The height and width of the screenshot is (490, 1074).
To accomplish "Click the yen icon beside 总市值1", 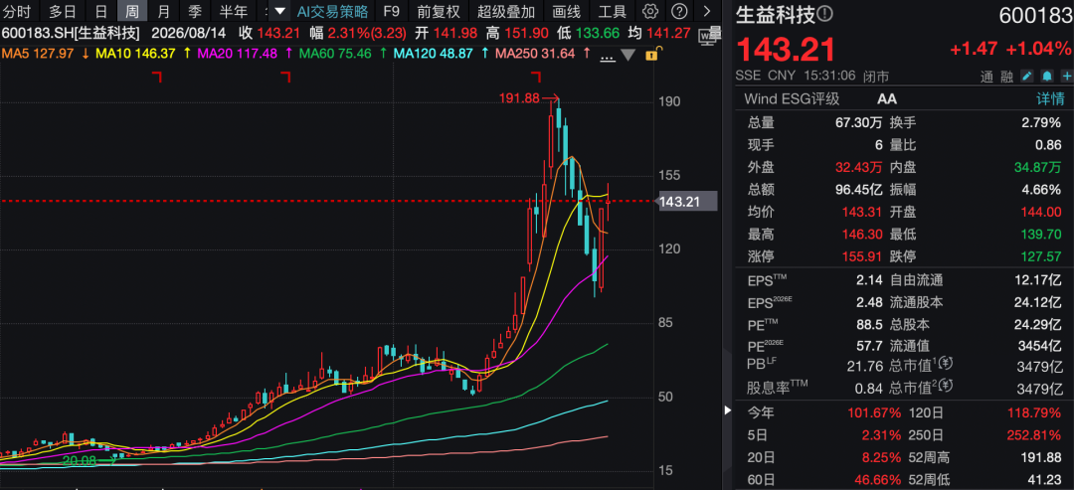I will coord(948,365).
